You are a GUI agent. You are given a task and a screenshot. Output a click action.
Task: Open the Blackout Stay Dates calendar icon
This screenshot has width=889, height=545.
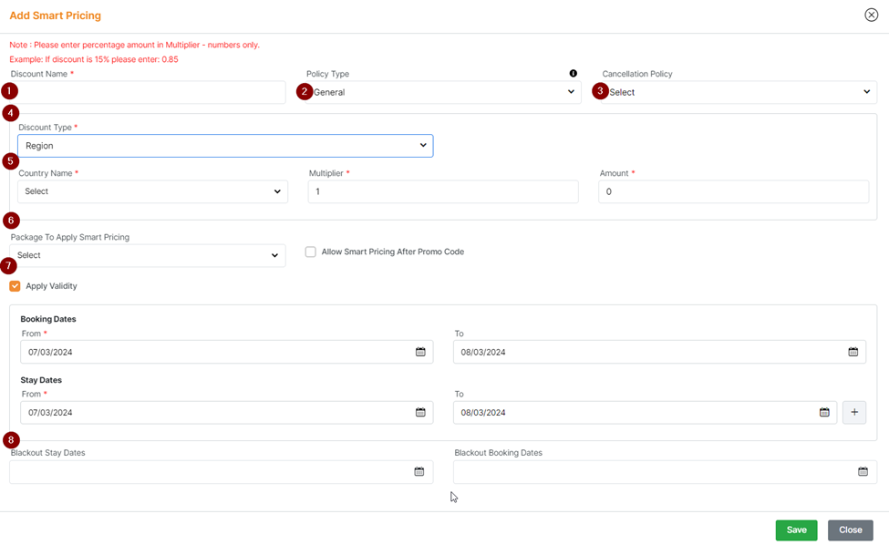tap(419, 472)
